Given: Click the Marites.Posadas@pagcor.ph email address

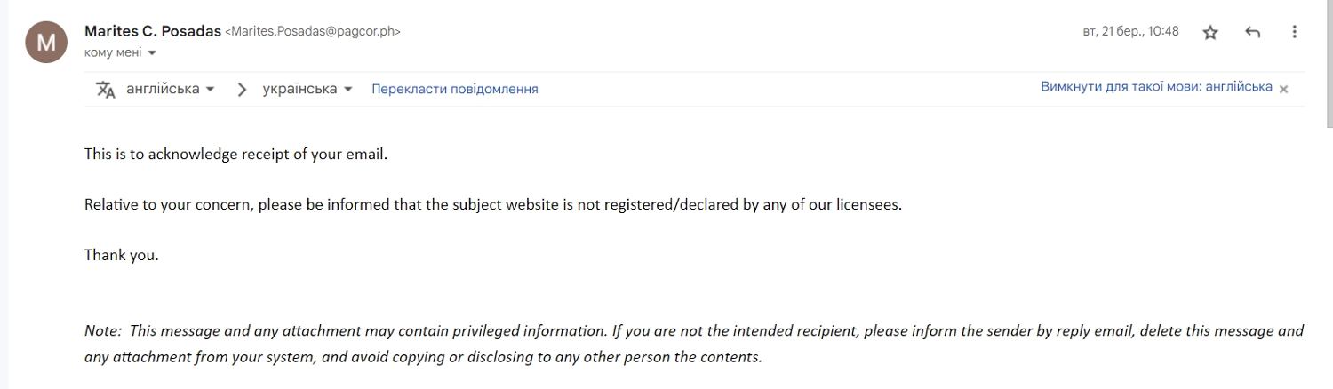Looking at the screenshot, I should pos(313,32).
